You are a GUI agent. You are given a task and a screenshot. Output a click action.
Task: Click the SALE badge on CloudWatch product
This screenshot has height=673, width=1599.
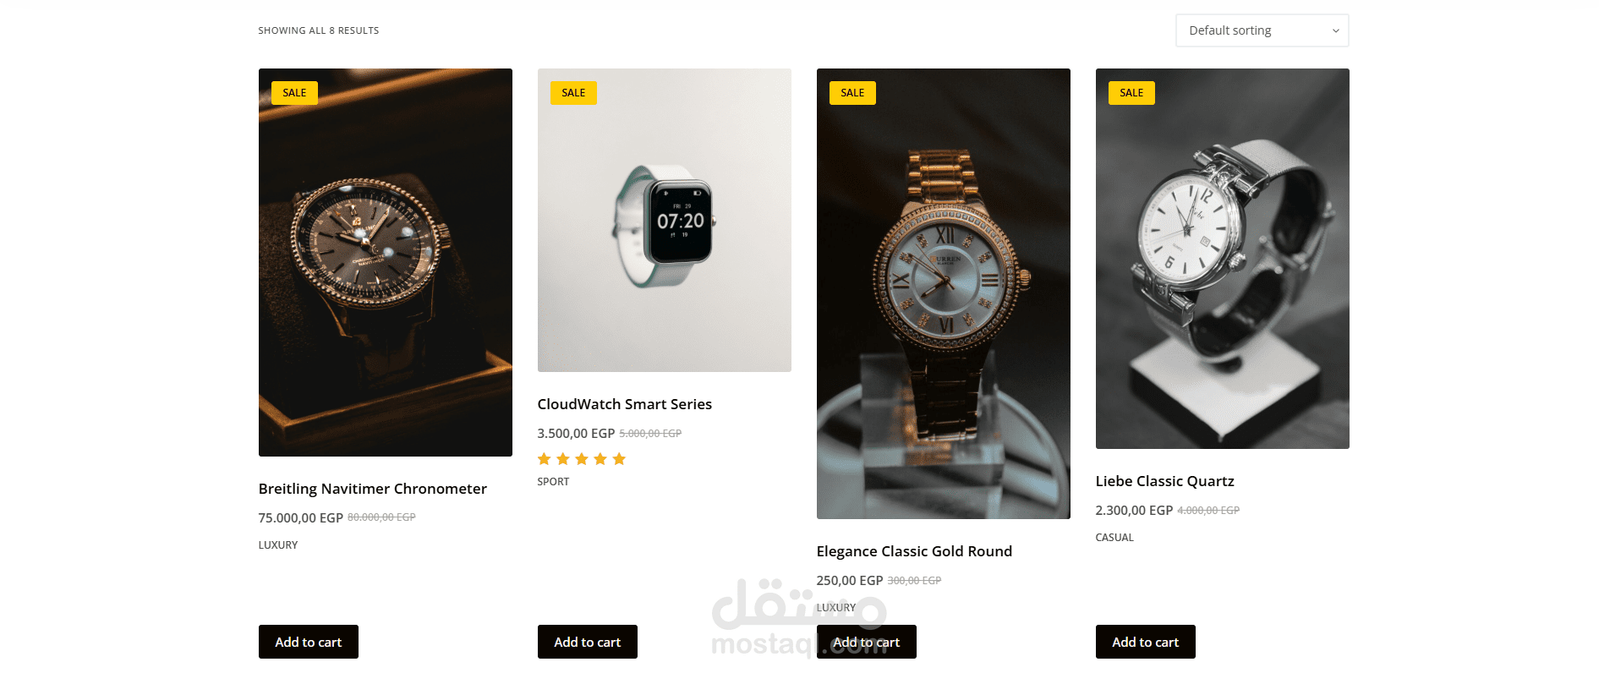pos(573,93)
